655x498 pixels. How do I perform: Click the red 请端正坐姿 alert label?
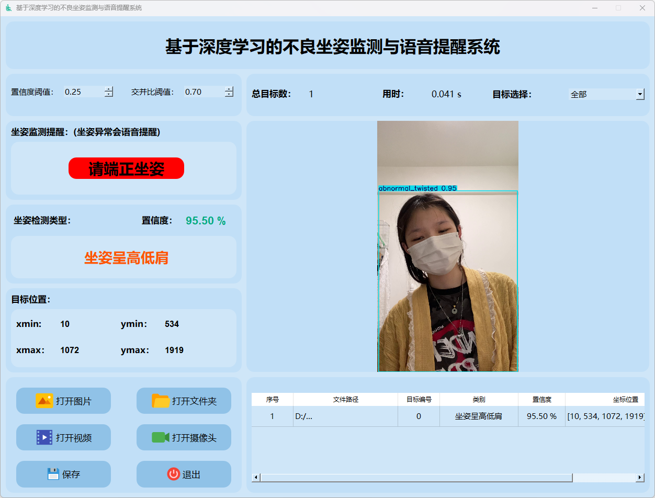coord(126,168)
